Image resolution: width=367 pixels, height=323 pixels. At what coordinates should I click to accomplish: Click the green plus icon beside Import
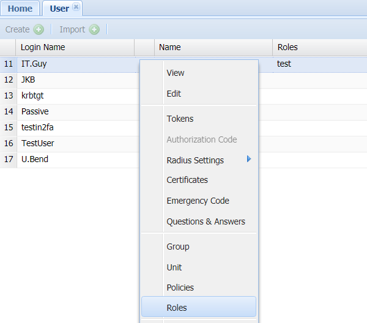94,29
